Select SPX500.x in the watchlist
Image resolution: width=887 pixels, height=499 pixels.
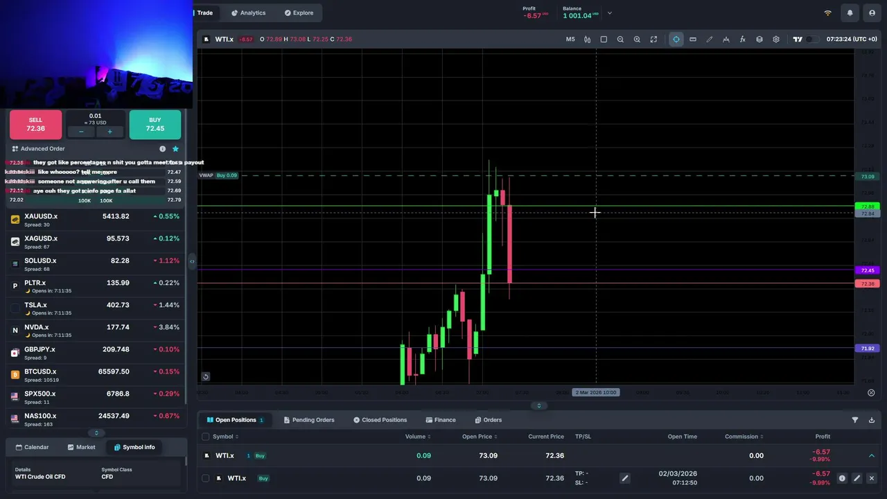click(x=96, y=397)
